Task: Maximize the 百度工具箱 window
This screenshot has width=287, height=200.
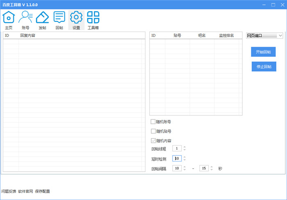Action: [x=273, y=5]
